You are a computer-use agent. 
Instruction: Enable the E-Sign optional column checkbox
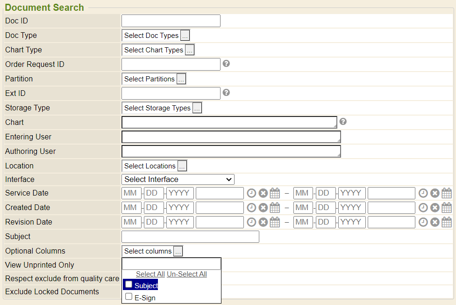point(129,297)
